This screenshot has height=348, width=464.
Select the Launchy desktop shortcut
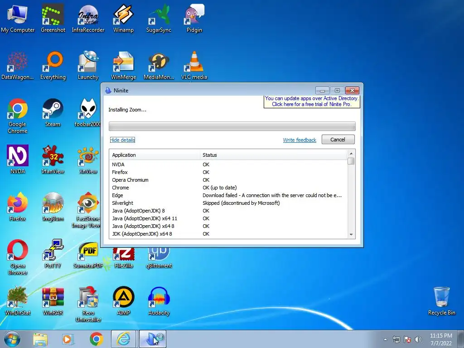point(88,66)
